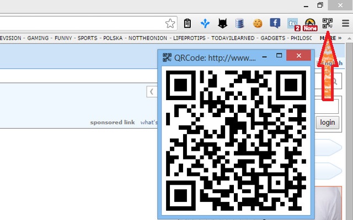Screen dimensions: 353x220
Task: Open the TODAYILEARNED subreddit link
Action: click(x=233, y=38)
